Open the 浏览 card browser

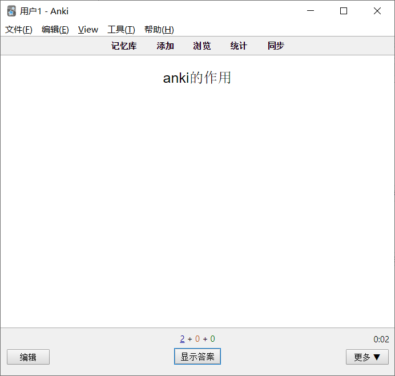pos(202,46)
